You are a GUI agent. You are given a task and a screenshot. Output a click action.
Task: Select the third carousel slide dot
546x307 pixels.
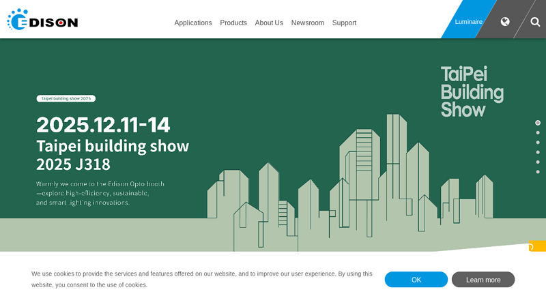pos(538,143)
